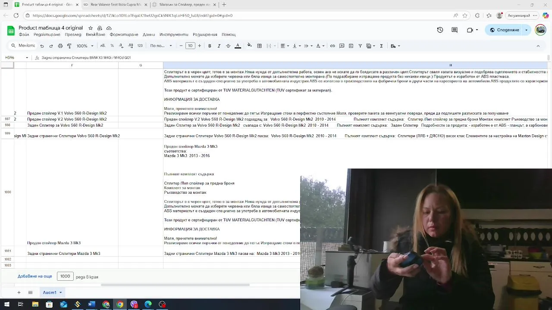Viewport: 552px width, 310px height.
Task: Open the Помощ menu
Action: (x=229, y=34)
